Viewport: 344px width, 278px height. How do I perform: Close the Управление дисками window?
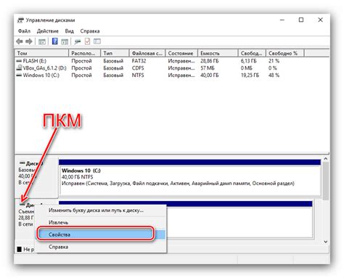[x=320, y=20]
